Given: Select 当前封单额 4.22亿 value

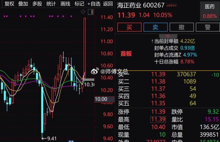Looking at the screenshot, I should tap(188, 41).
